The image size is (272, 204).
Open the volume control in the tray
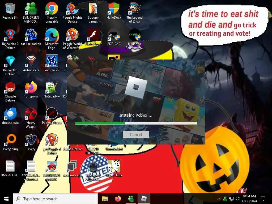pyautogui.click(x=237, y=199)
